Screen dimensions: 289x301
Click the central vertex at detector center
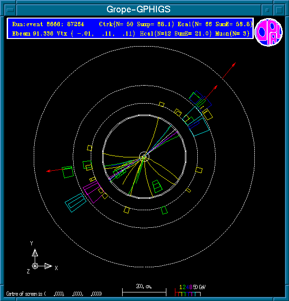coord(144,156)
